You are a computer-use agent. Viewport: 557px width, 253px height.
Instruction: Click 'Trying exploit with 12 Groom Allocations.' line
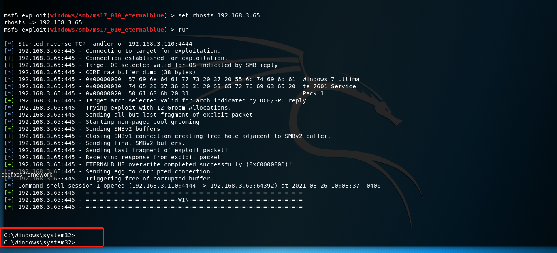[x=118, y=108]
